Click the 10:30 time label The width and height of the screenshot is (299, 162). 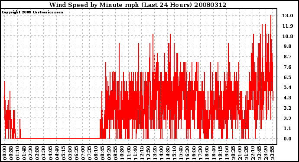click(x=122, y=153)
